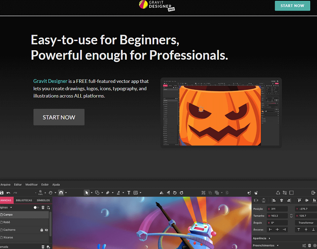Toggle the pages panel switch

(x=36, y=208)
